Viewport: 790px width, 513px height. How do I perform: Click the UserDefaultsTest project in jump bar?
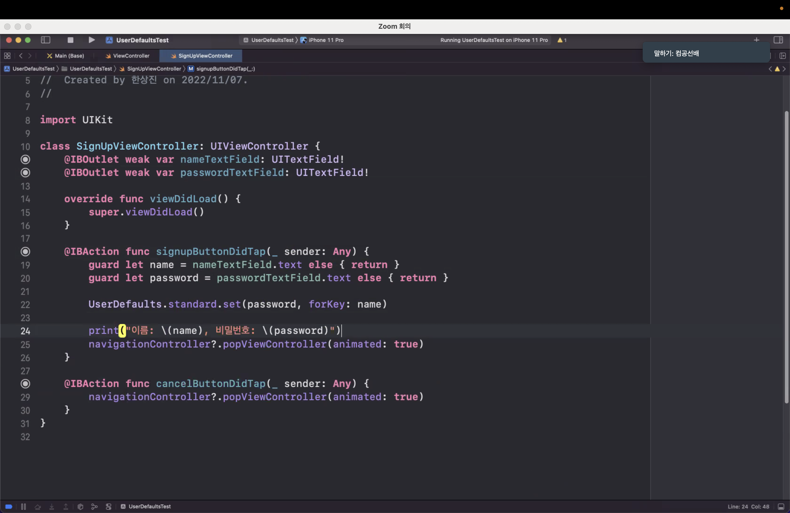pyautogui.click(x=29, y=69)
